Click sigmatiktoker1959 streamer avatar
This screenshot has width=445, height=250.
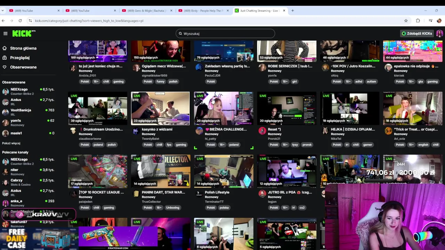tap(136, 67)
